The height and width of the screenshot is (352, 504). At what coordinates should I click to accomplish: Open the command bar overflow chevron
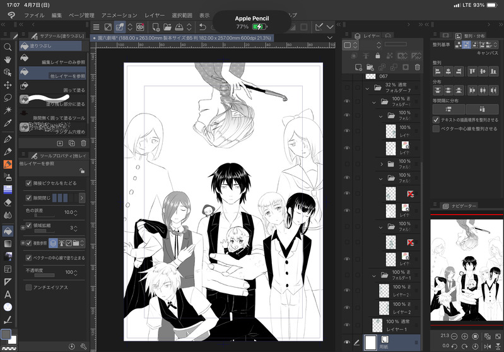(x=330, y=27)
